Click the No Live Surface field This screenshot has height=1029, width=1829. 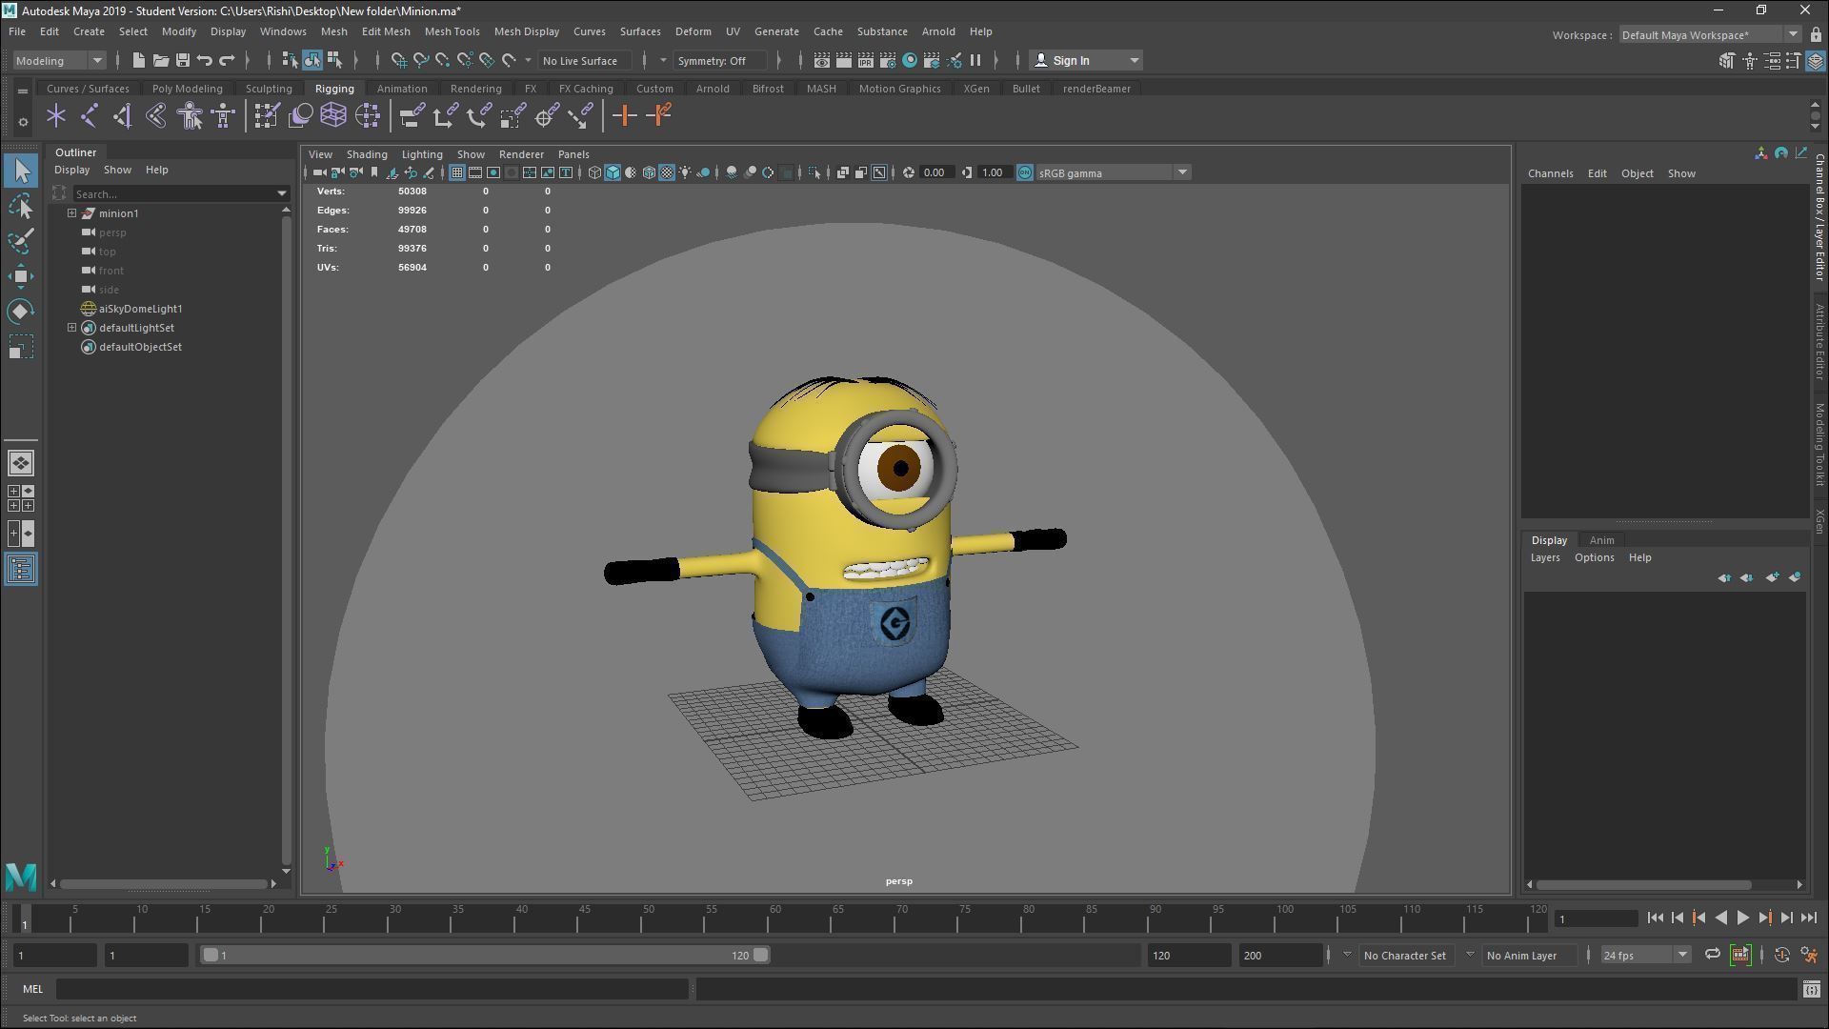[x=585, y=61]
